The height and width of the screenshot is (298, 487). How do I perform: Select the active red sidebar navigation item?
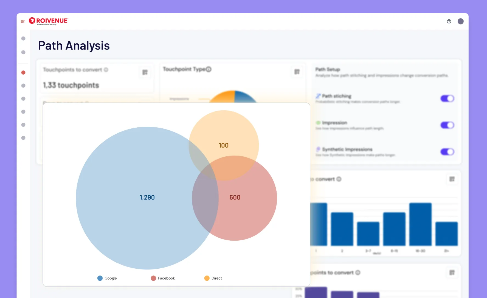tap(23, 72)
